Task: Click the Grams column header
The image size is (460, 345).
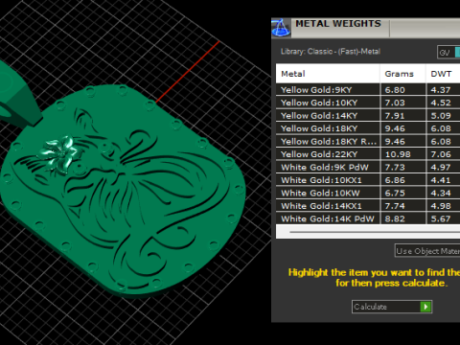Action: coord(403,74)
